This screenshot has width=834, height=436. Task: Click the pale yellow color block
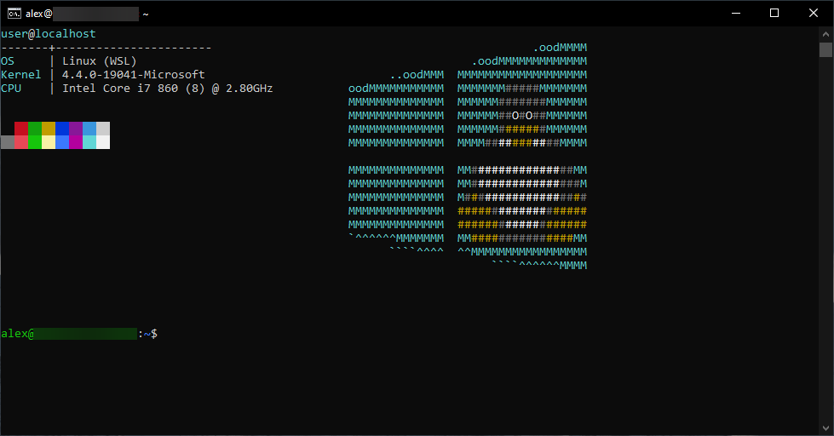49,142
